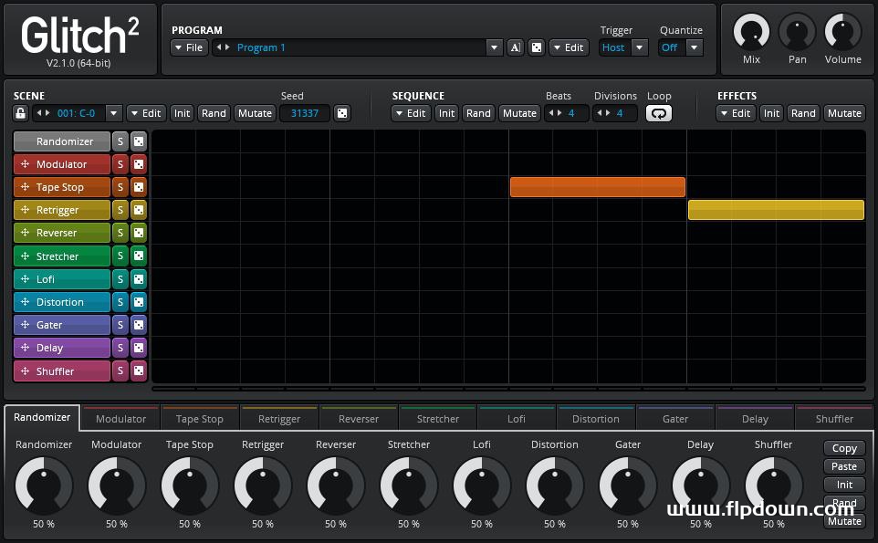The height and width of the screenshot is (543, 878).
Task: Toggle solo on the Gater row
Action: click(120, 325)
